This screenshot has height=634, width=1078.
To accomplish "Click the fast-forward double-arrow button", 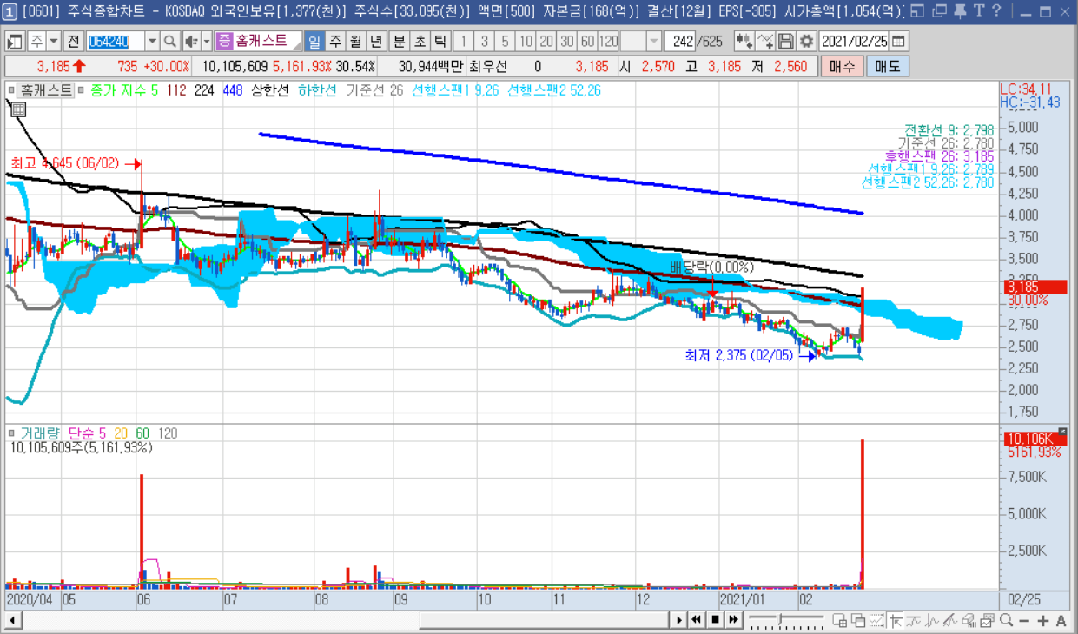I will click(x=733, y=620).
